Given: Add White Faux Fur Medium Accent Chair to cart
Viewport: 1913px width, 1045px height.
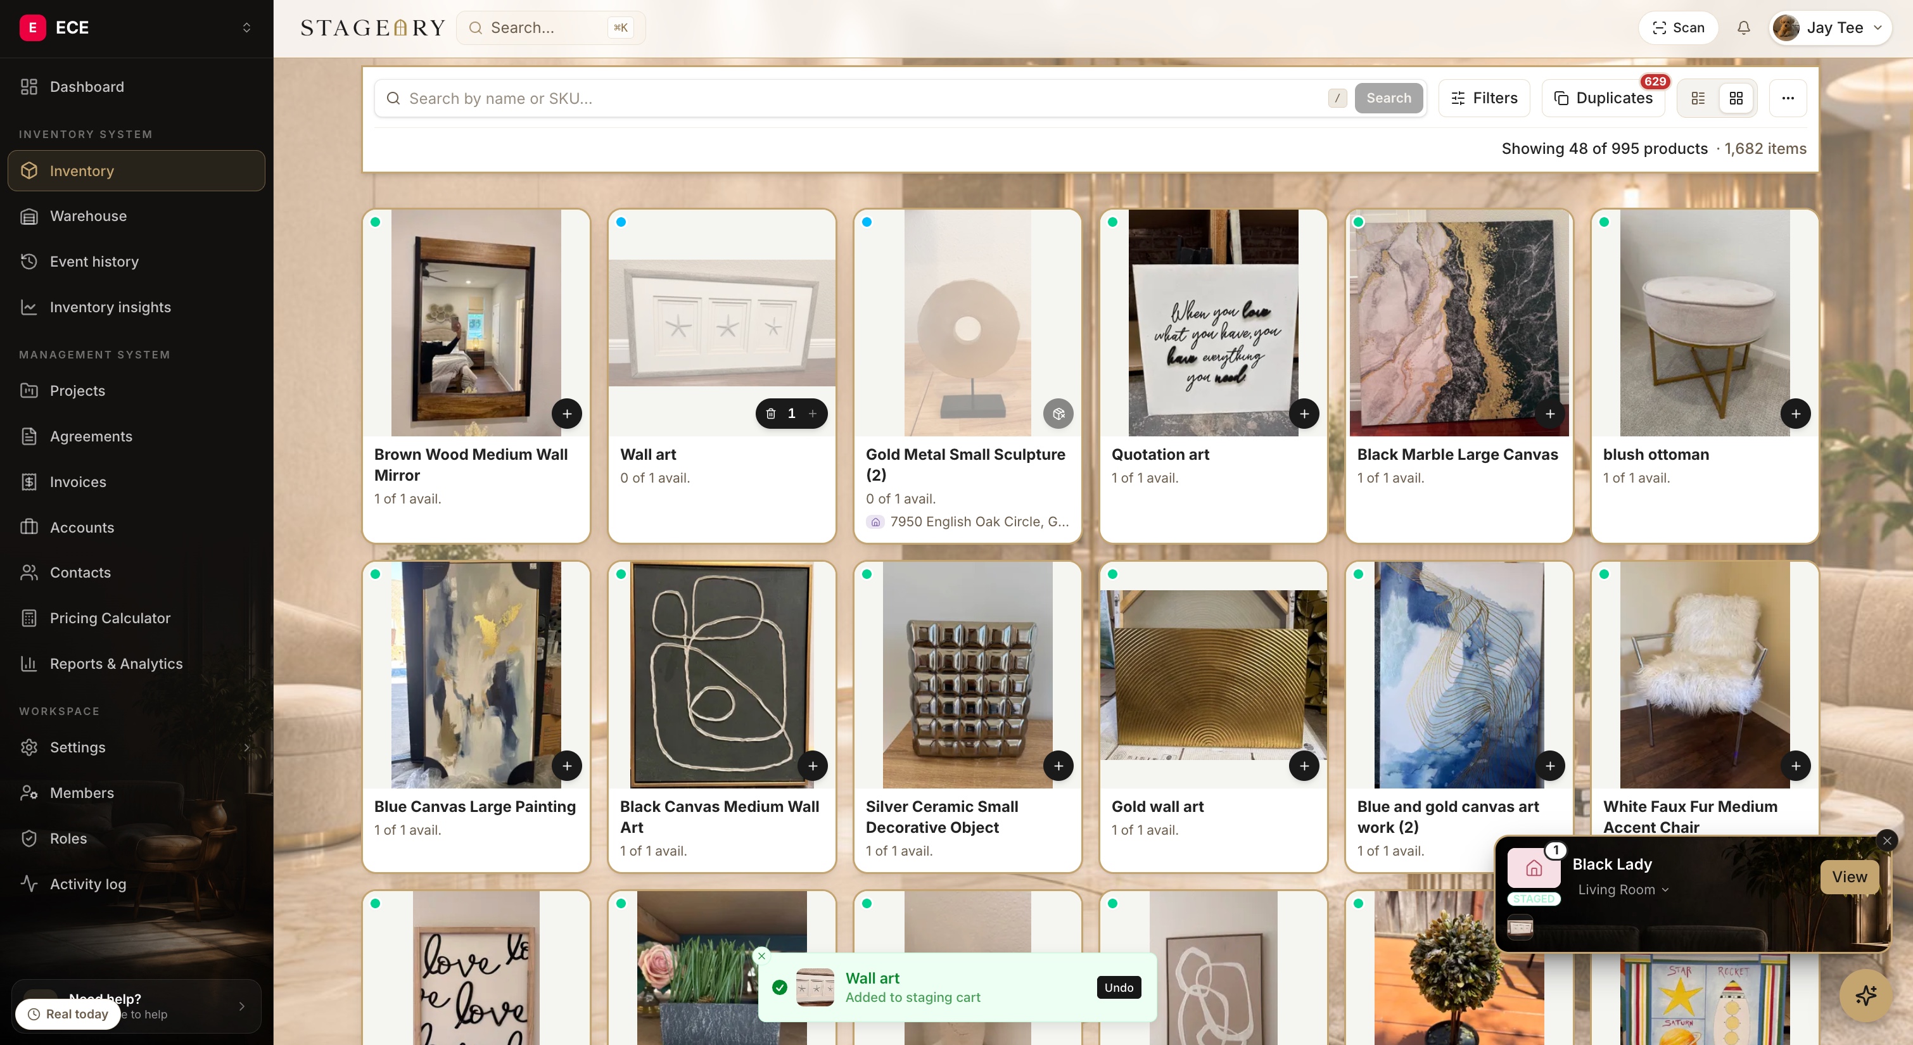Looking at the screenshot, I should pos(1796,766).
